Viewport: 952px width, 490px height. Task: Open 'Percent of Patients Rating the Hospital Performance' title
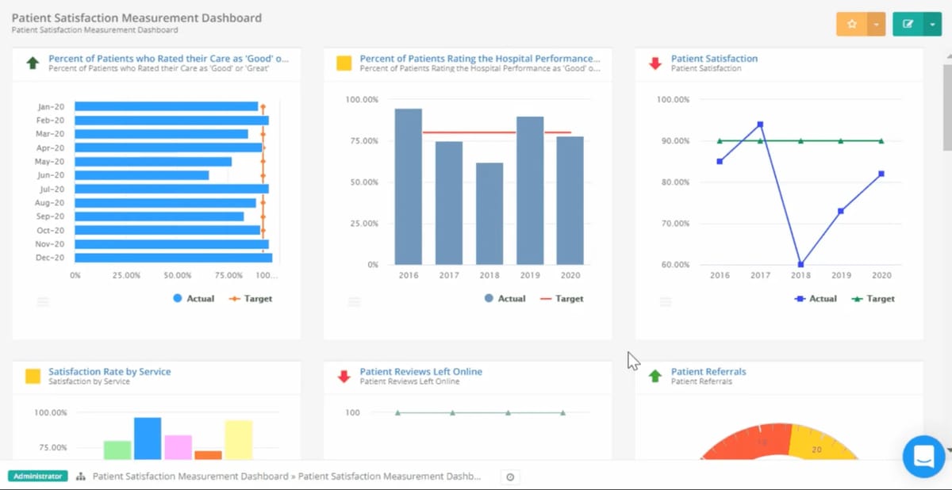(480, 59)
